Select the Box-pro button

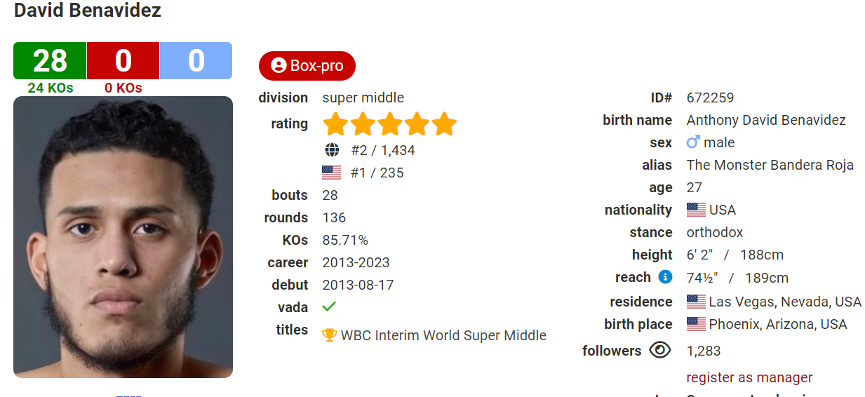click(307, 66)
